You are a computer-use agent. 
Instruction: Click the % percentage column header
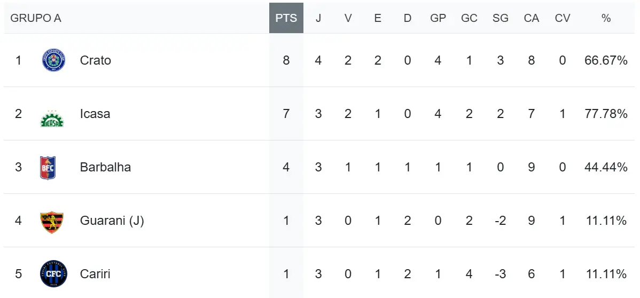[606, 18]
